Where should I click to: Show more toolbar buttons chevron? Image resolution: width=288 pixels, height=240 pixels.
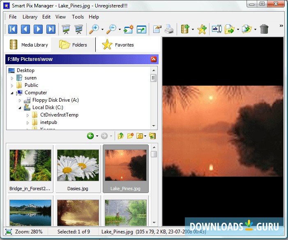[281, 26]
